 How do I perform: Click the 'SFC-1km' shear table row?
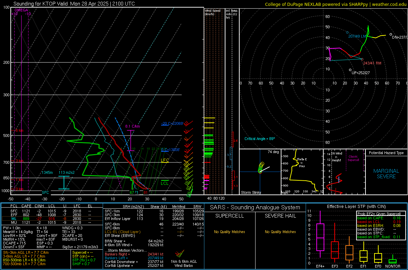point(154,211)
